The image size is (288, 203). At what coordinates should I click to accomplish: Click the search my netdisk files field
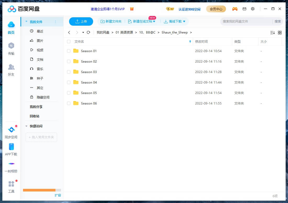point(246,21)
